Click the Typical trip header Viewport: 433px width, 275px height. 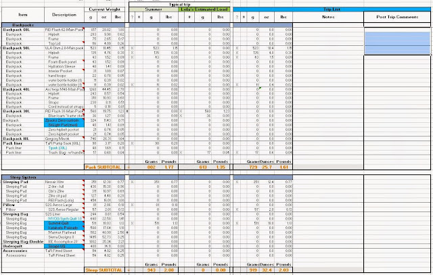tap(179, 5)
